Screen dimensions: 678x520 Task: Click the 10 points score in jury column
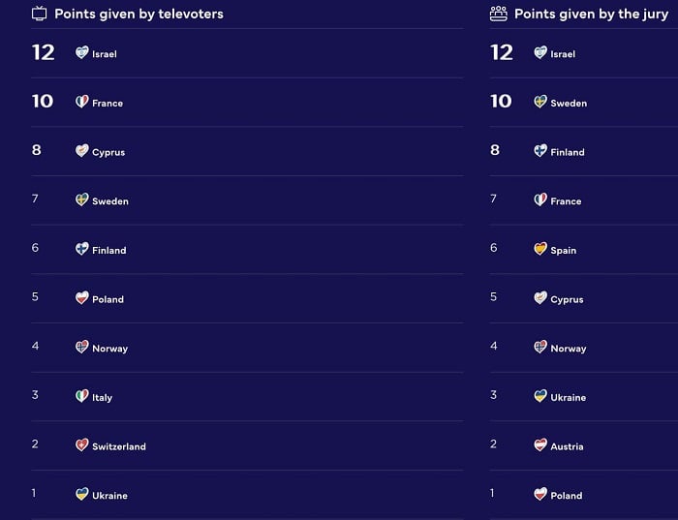[x=501, y=101]
